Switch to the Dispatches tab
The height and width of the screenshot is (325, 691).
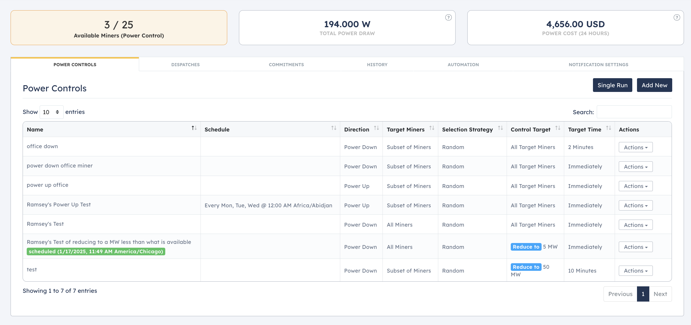point(186,65)
